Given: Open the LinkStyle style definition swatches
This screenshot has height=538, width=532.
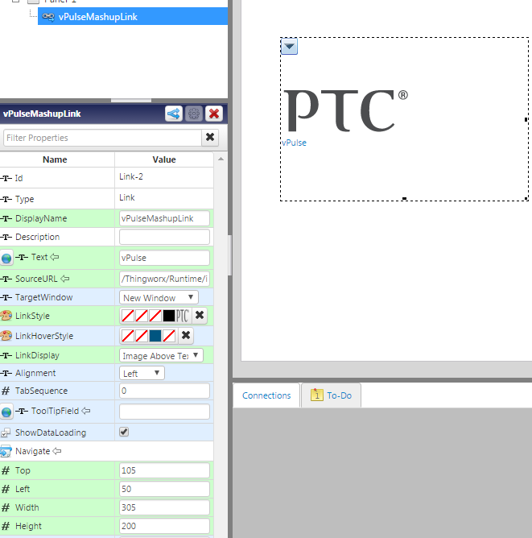Looking at the screenshot, I should coord(155,316).
